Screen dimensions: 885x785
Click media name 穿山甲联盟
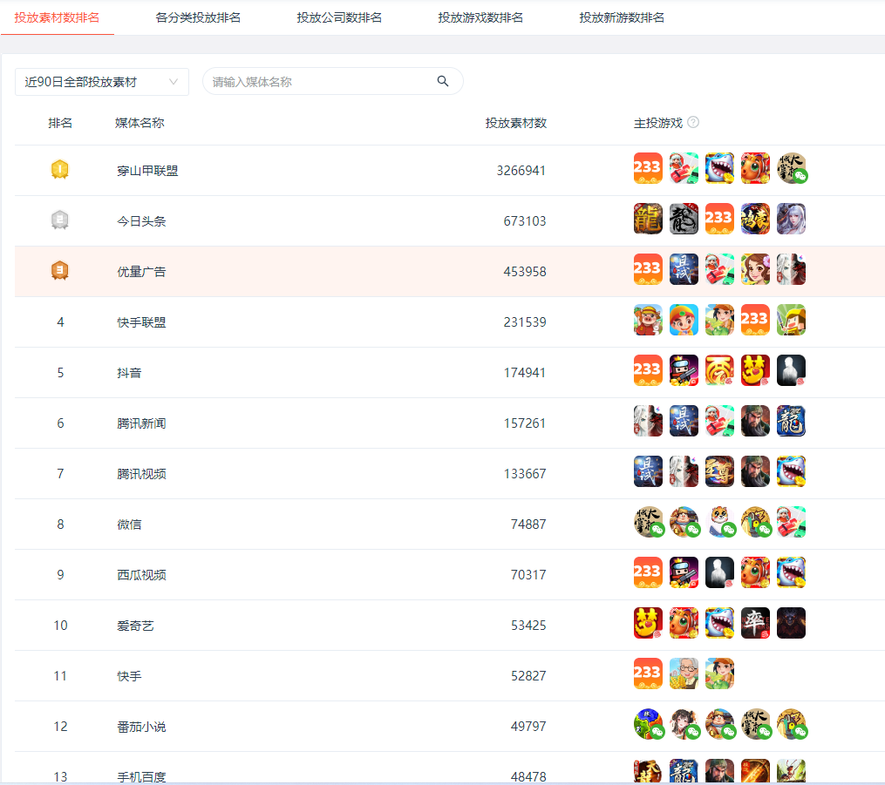[x=147, y=171]
